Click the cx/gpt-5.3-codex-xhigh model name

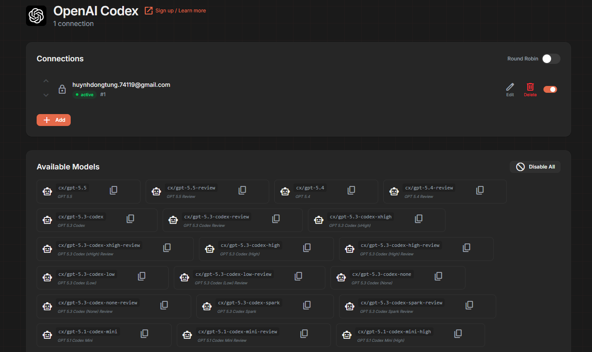361,217
